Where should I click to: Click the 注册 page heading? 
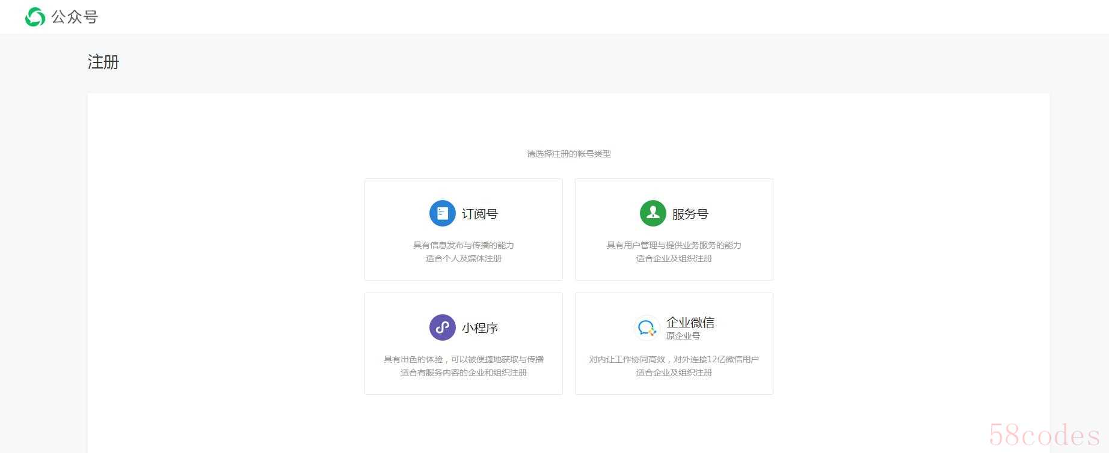[x=103, y=62]
